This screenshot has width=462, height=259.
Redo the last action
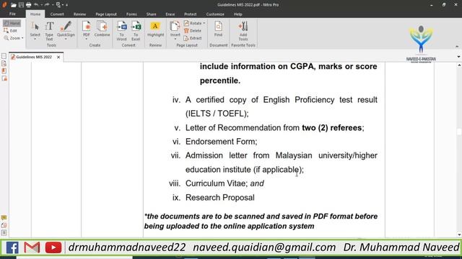(x=47, y=5)
